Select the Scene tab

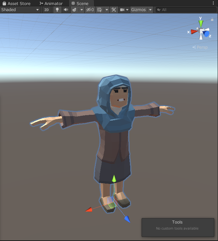coord(80,3)
